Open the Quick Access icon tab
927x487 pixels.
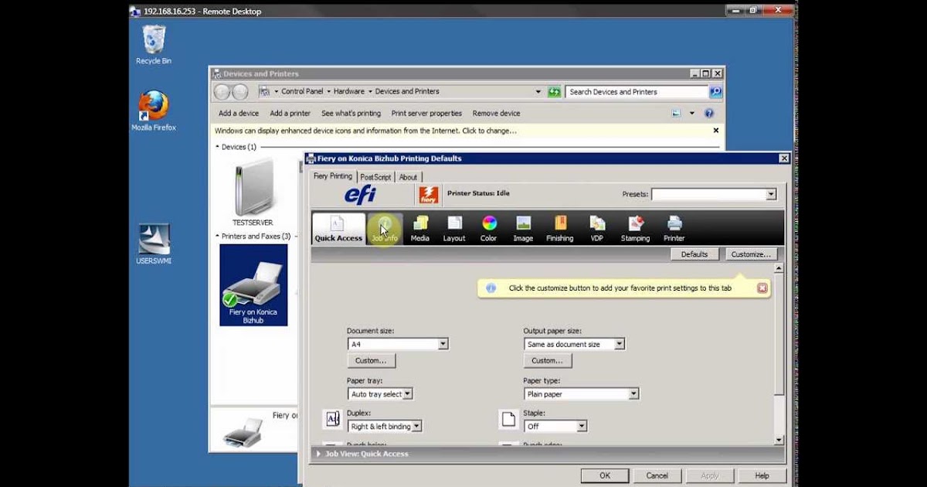[338, 229]
